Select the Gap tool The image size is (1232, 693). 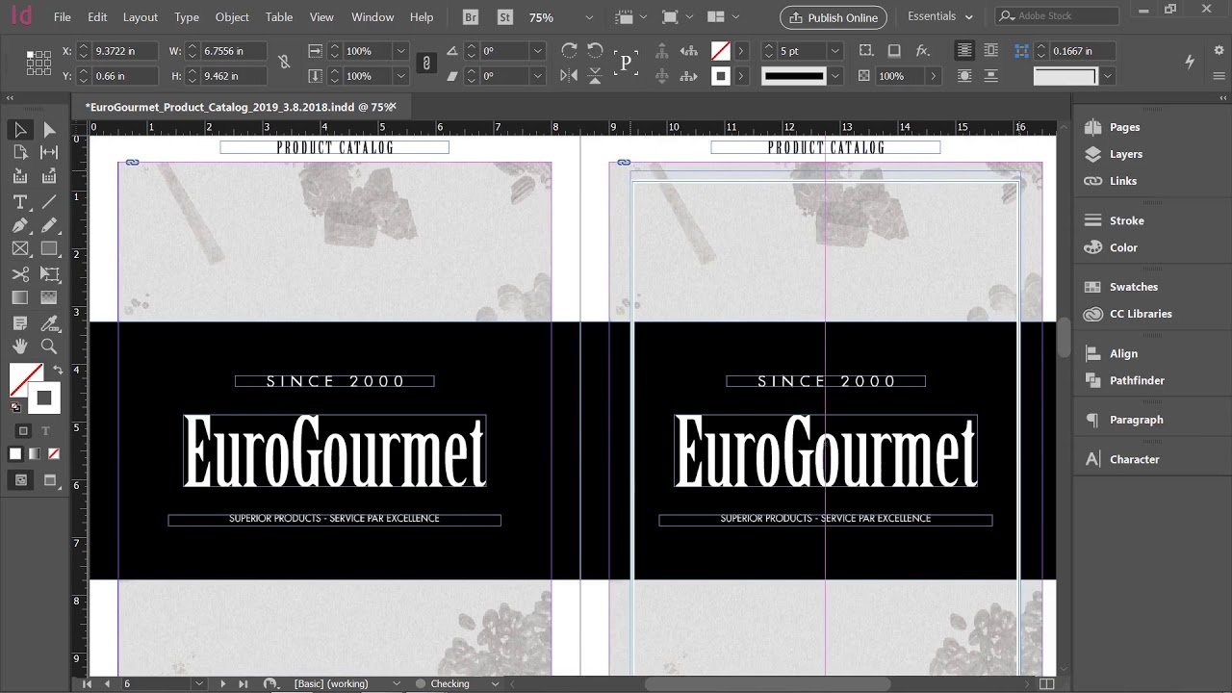(x=49, y=153)
